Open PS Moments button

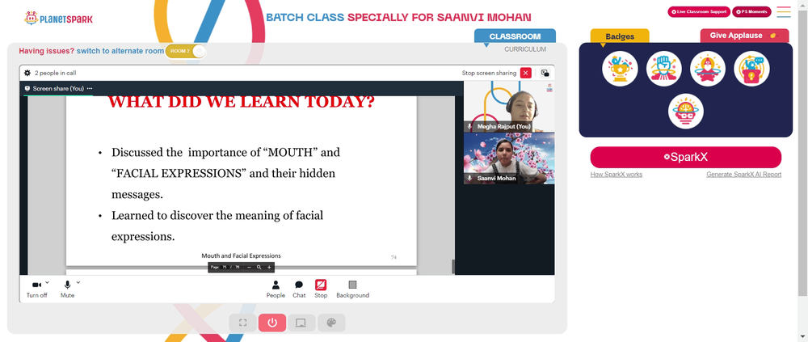click(x=751, y=11)
